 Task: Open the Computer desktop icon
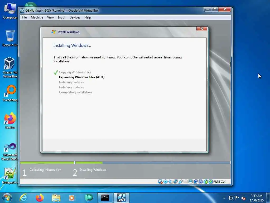click(10, 11)
